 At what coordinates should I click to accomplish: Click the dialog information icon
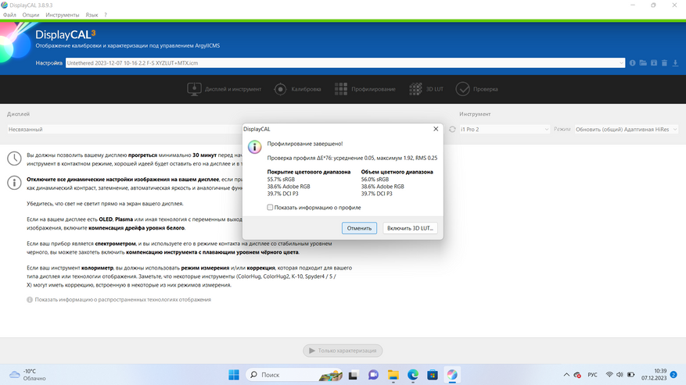[255, 147]
